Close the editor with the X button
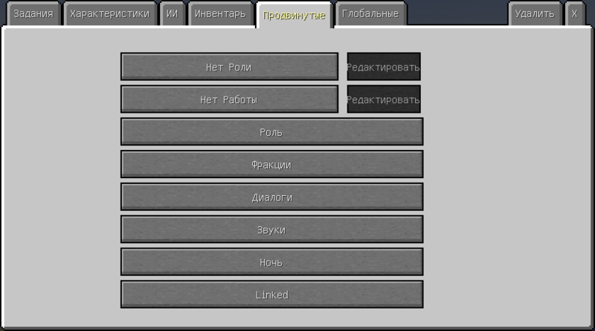The width and height of the screenshot is (595, 331). tap(574, 14)
